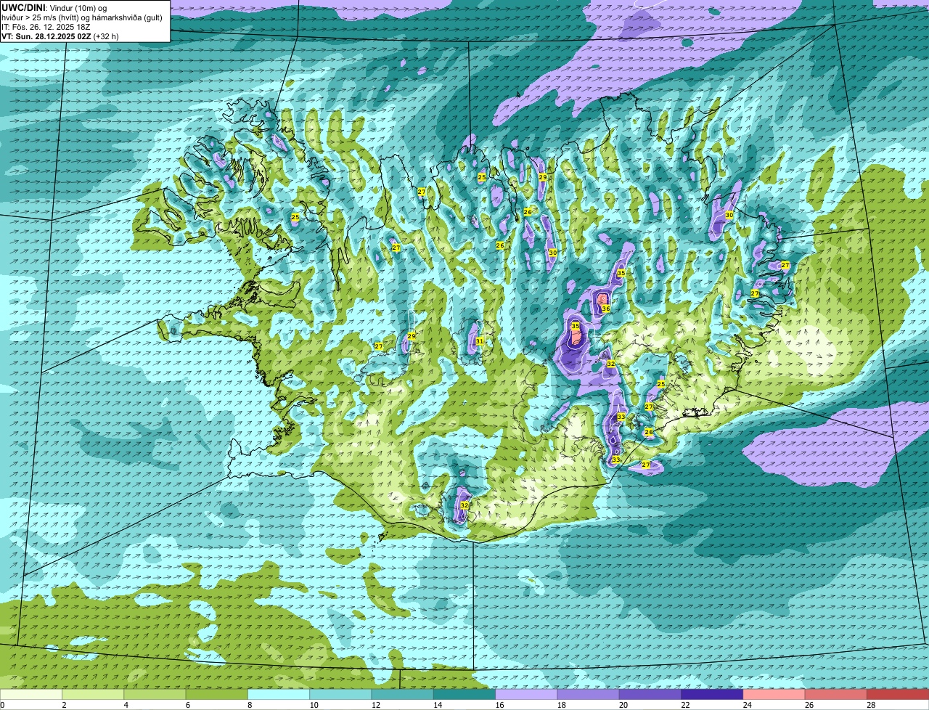Pick the 10–12 m/s turquoise legend swatch

340,694
